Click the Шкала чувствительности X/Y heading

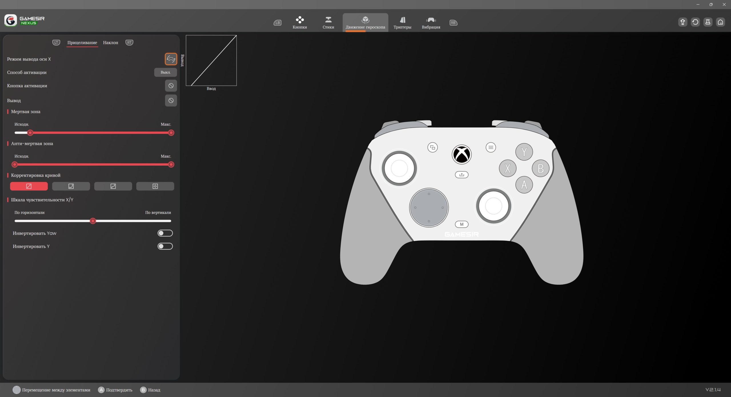coord(42,200)
